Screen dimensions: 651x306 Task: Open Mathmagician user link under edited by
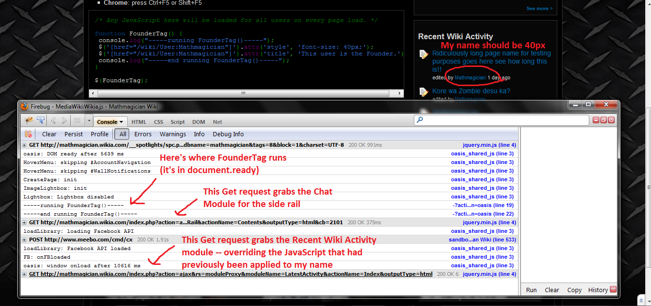pyautogui.click(x=470, y=77)
